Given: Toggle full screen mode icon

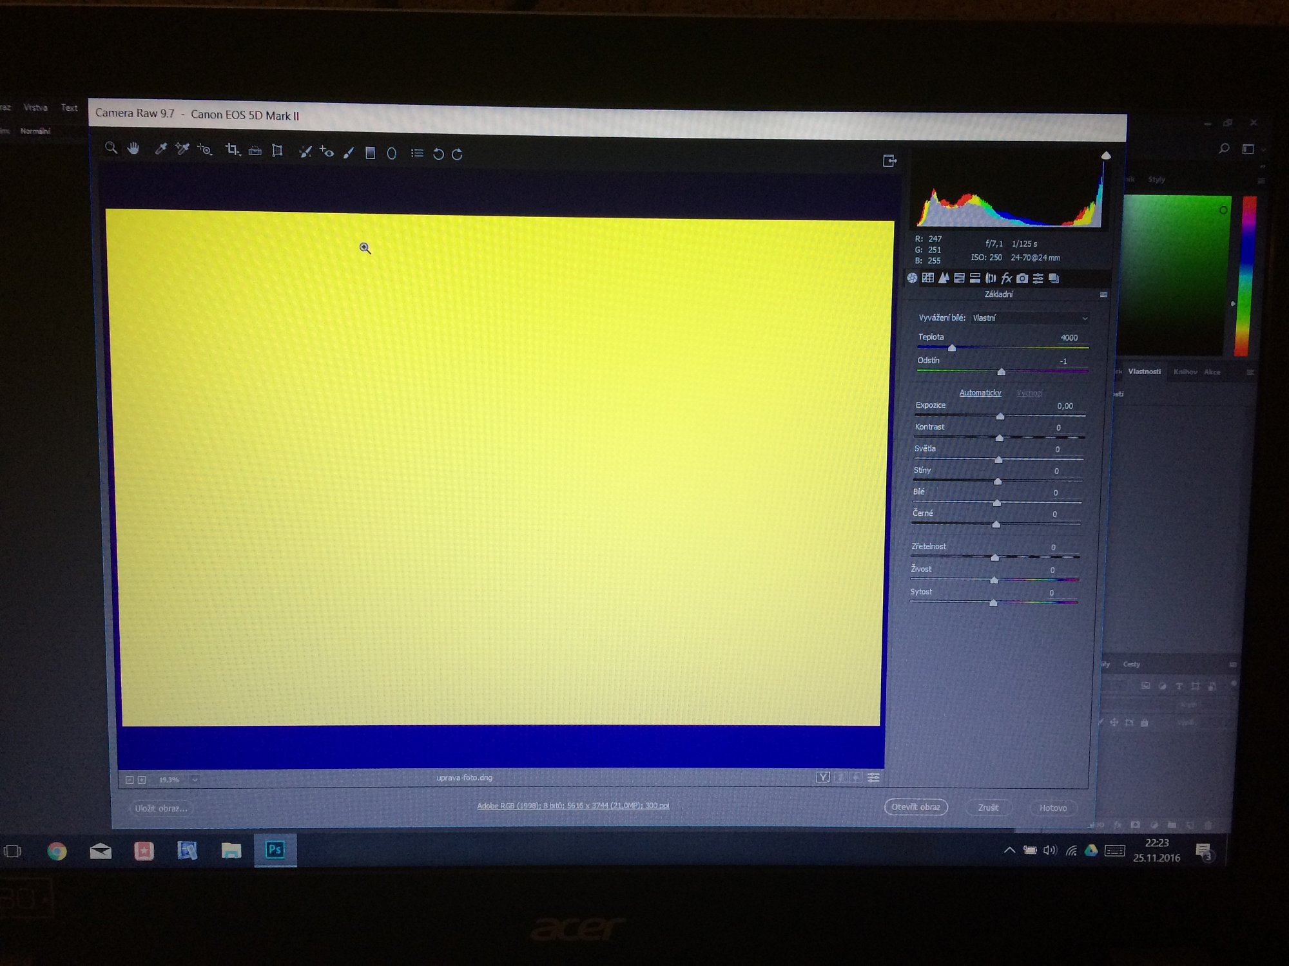Looking at the screenshot, I should pyautogui.click(x=889, y=160).
